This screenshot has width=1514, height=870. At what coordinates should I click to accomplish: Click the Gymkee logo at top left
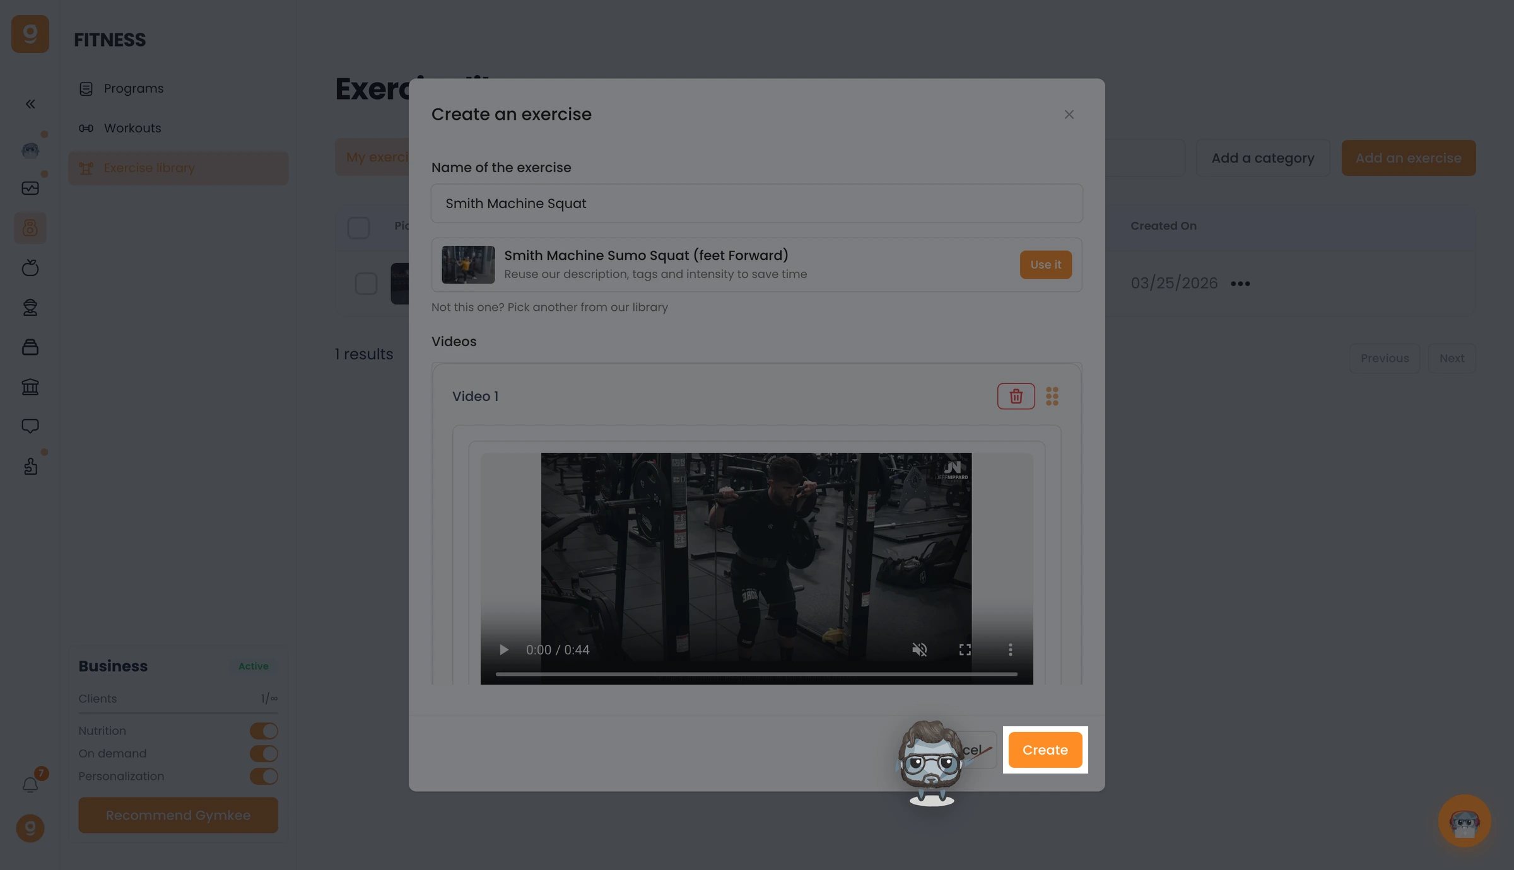point(30,34)
